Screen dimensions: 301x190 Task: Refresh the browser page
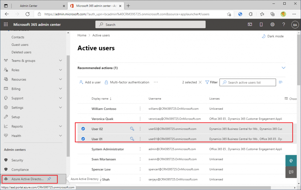pos(28,14)
